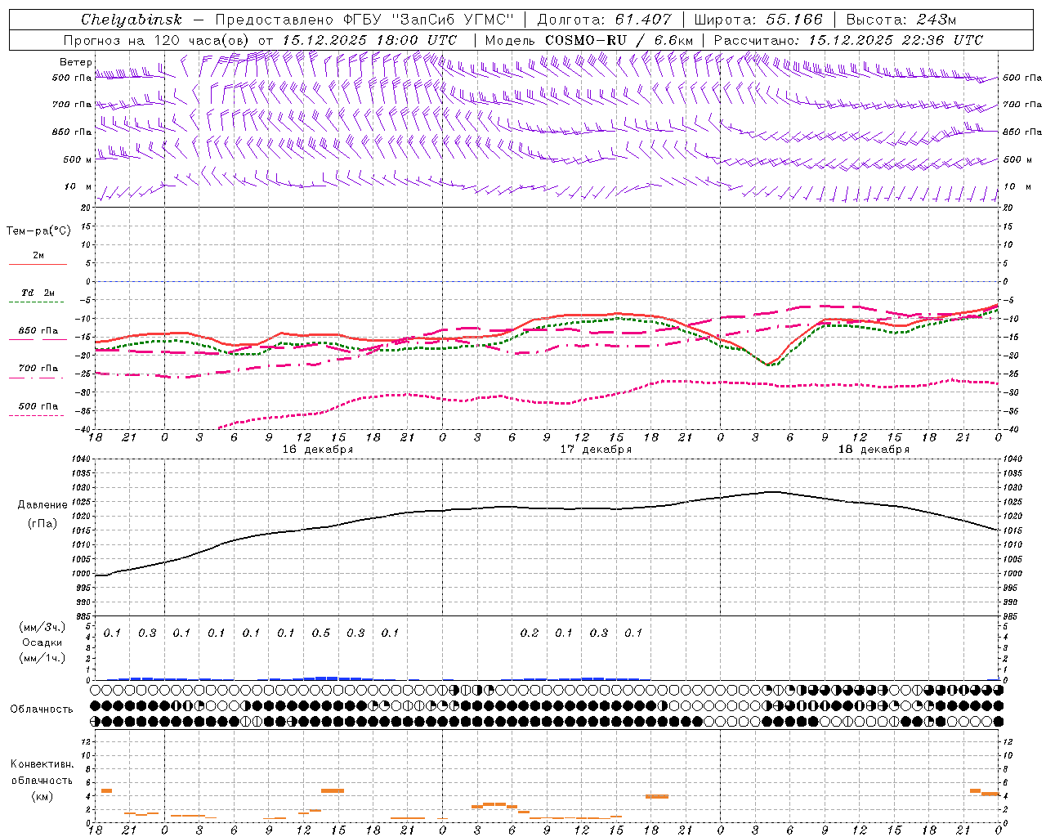The image size is (1046, 837).
Task: Click the '(мм/1ч.)' unit label
Action: pos(42,658)
